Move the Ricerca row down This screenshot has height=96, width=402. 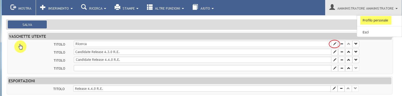pyautogui.click(x=356, y=44)
